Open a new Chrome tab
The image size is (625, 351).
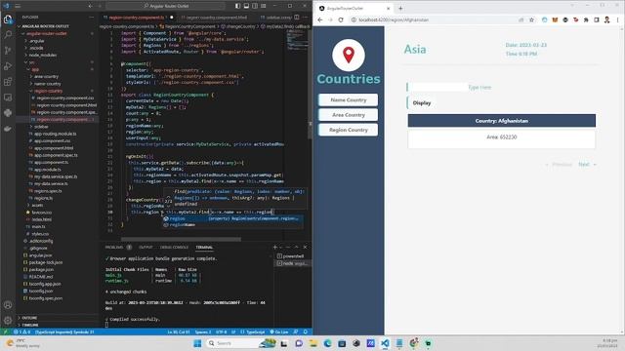point(400,8)
